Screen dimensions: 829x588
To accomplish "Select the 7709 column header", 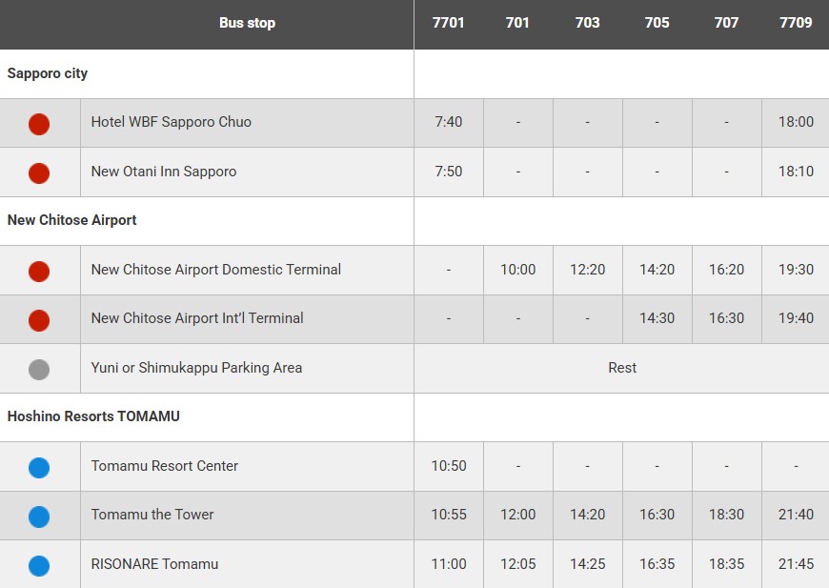I will tap(796, 23).
